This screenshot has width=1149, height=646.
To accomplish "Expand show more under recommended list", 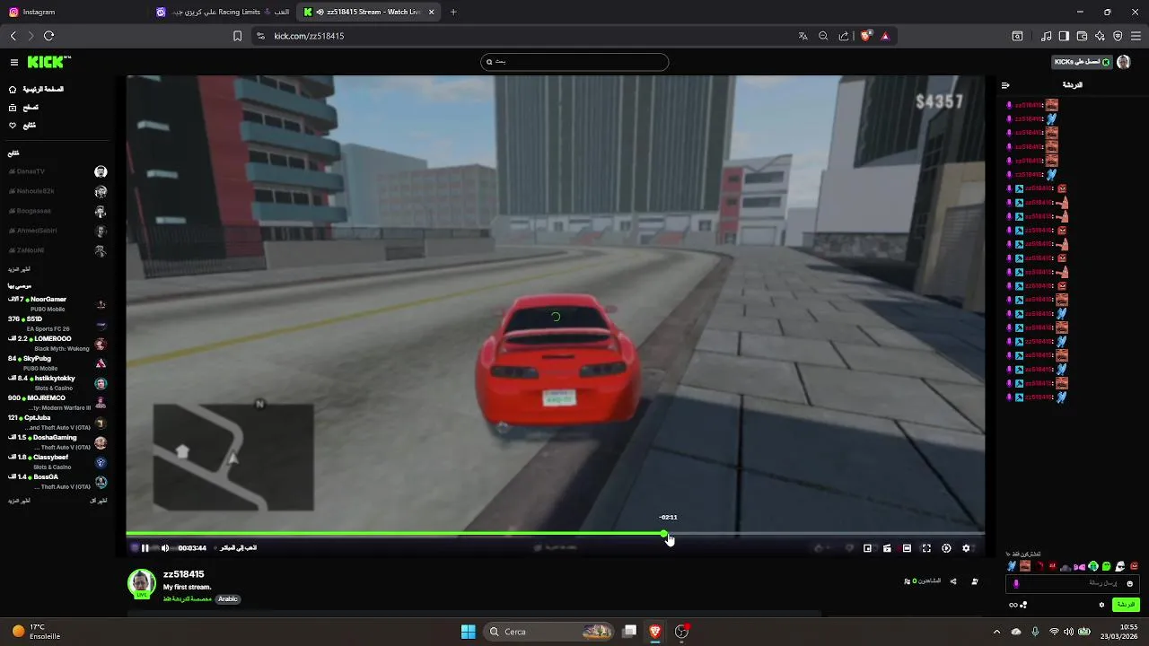I will 19,501.
